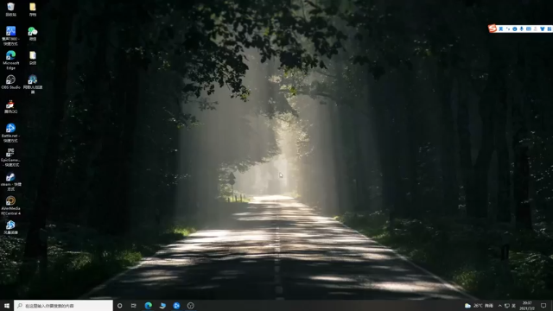Screen dimensions: 553x311
Task: Open Sogou soft keyboard icon
Action: 528,29
